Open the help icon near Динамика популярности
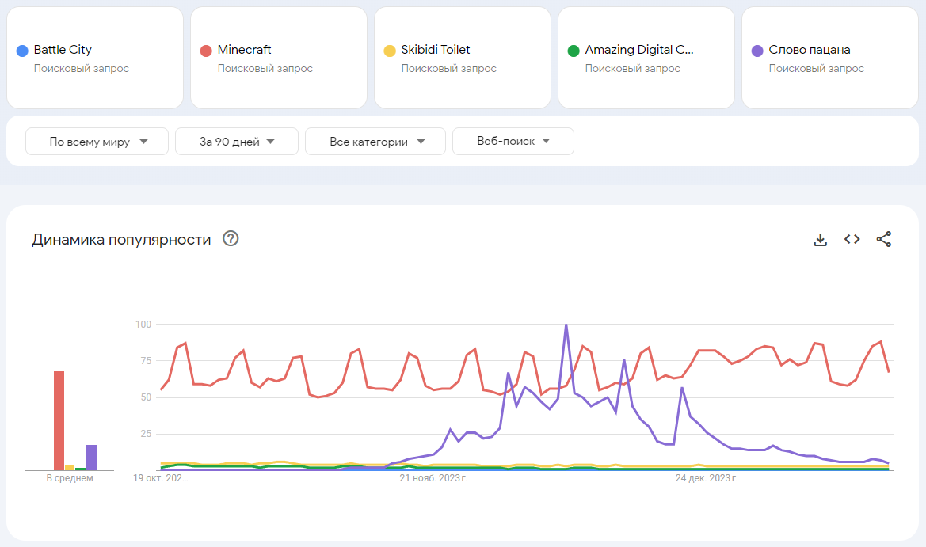The image size is (926, 547). (x=231, y=239)
